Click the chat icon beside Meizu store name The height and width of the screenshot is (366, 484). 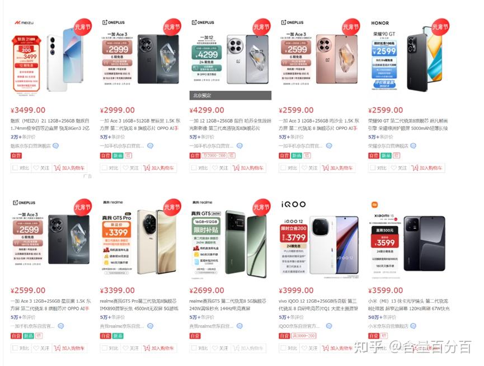[x=55, y=146]
